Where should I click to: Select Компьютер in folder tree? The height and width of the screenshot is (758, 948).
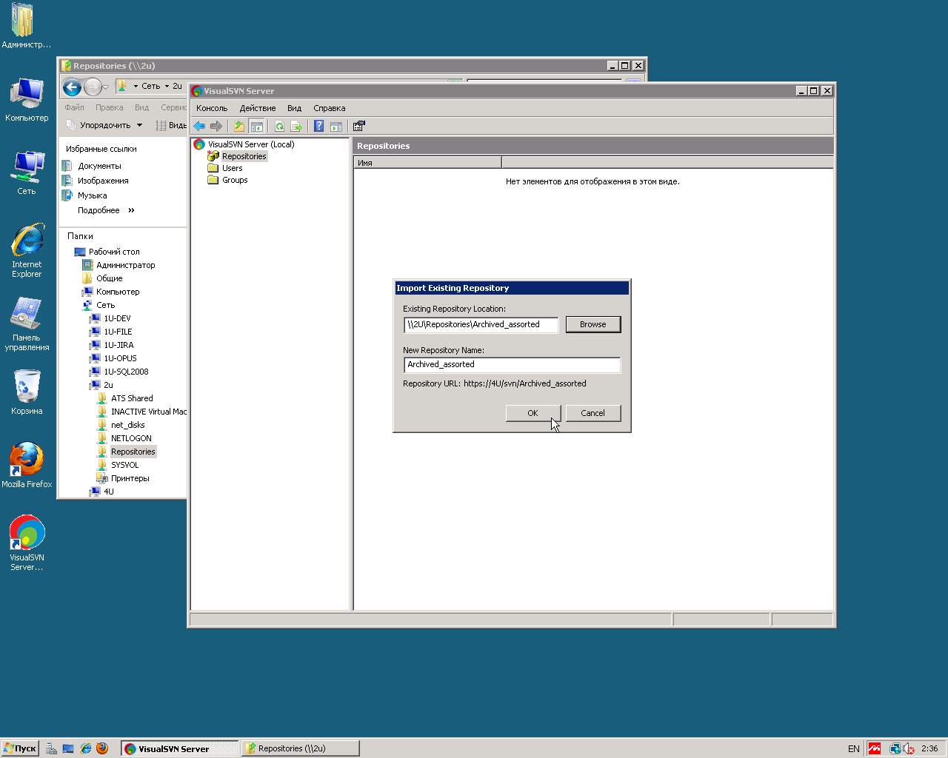point(118,292)
